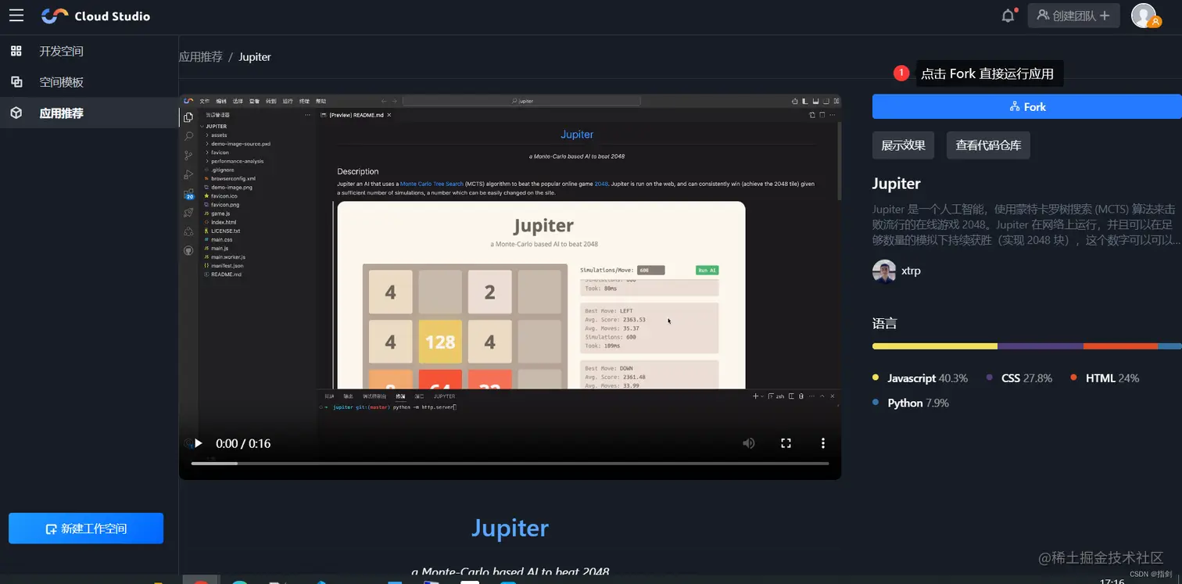Open the hamburger menu next to Cloud Studio logo

[16, 16]
